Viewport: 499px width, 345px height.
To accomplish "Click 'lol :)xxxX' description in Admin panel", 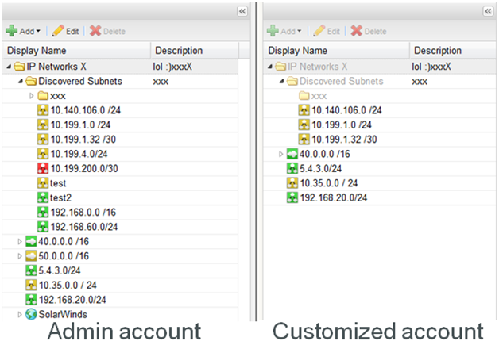I will (x=172, y=67).
